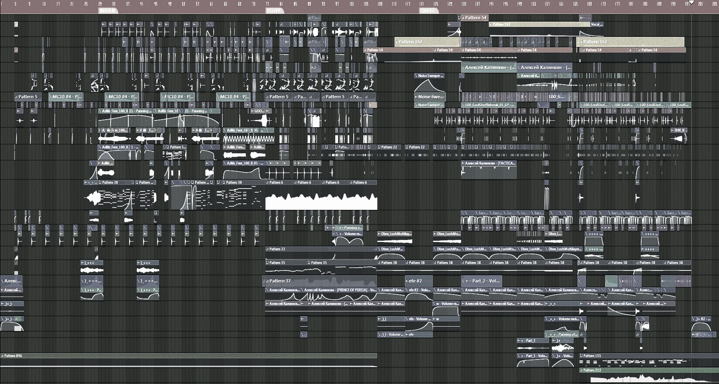
Task: Click bar number 201 on the ruler
Action: 701,4
